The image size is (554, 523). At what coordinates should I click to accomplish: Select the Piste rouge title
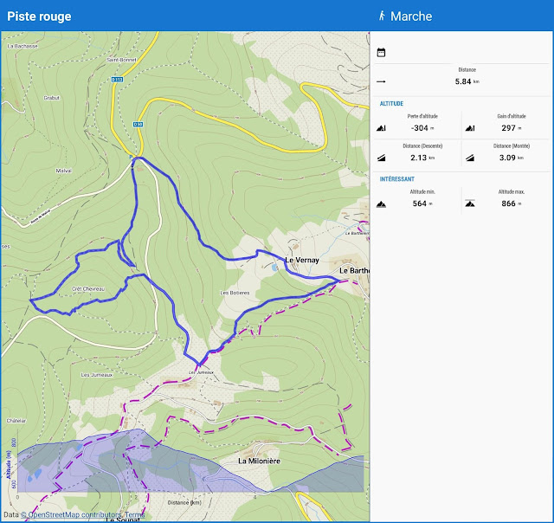[39, 16]
